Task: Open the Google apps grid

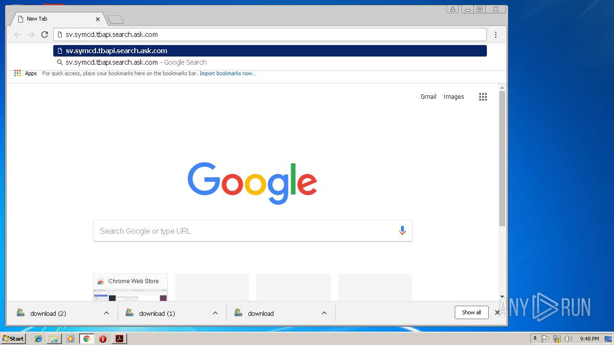Action: coord(483,97)
